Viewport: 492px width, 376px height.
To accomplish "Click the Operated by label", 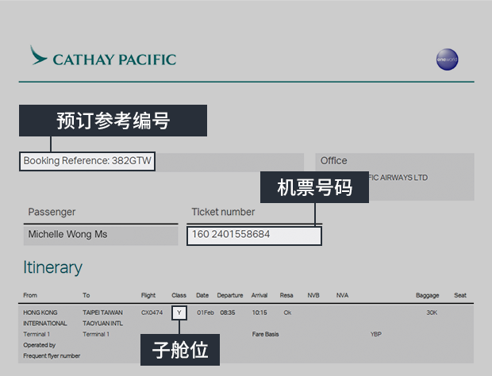I will coord(39,345).
